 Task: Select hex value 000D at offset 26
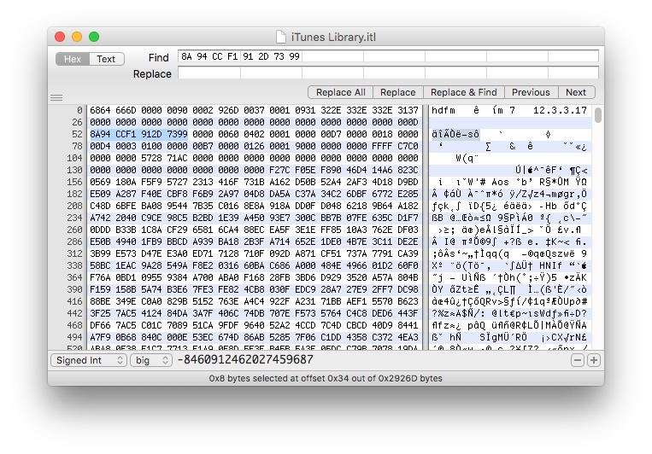click(x=408, y=123)
